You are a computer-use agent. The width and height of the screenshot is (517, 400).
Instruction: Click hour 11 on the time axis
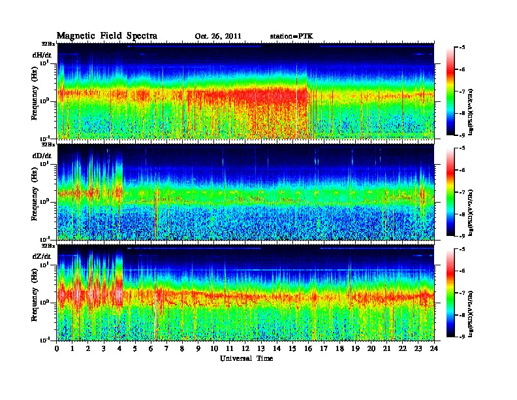[230, 348]
